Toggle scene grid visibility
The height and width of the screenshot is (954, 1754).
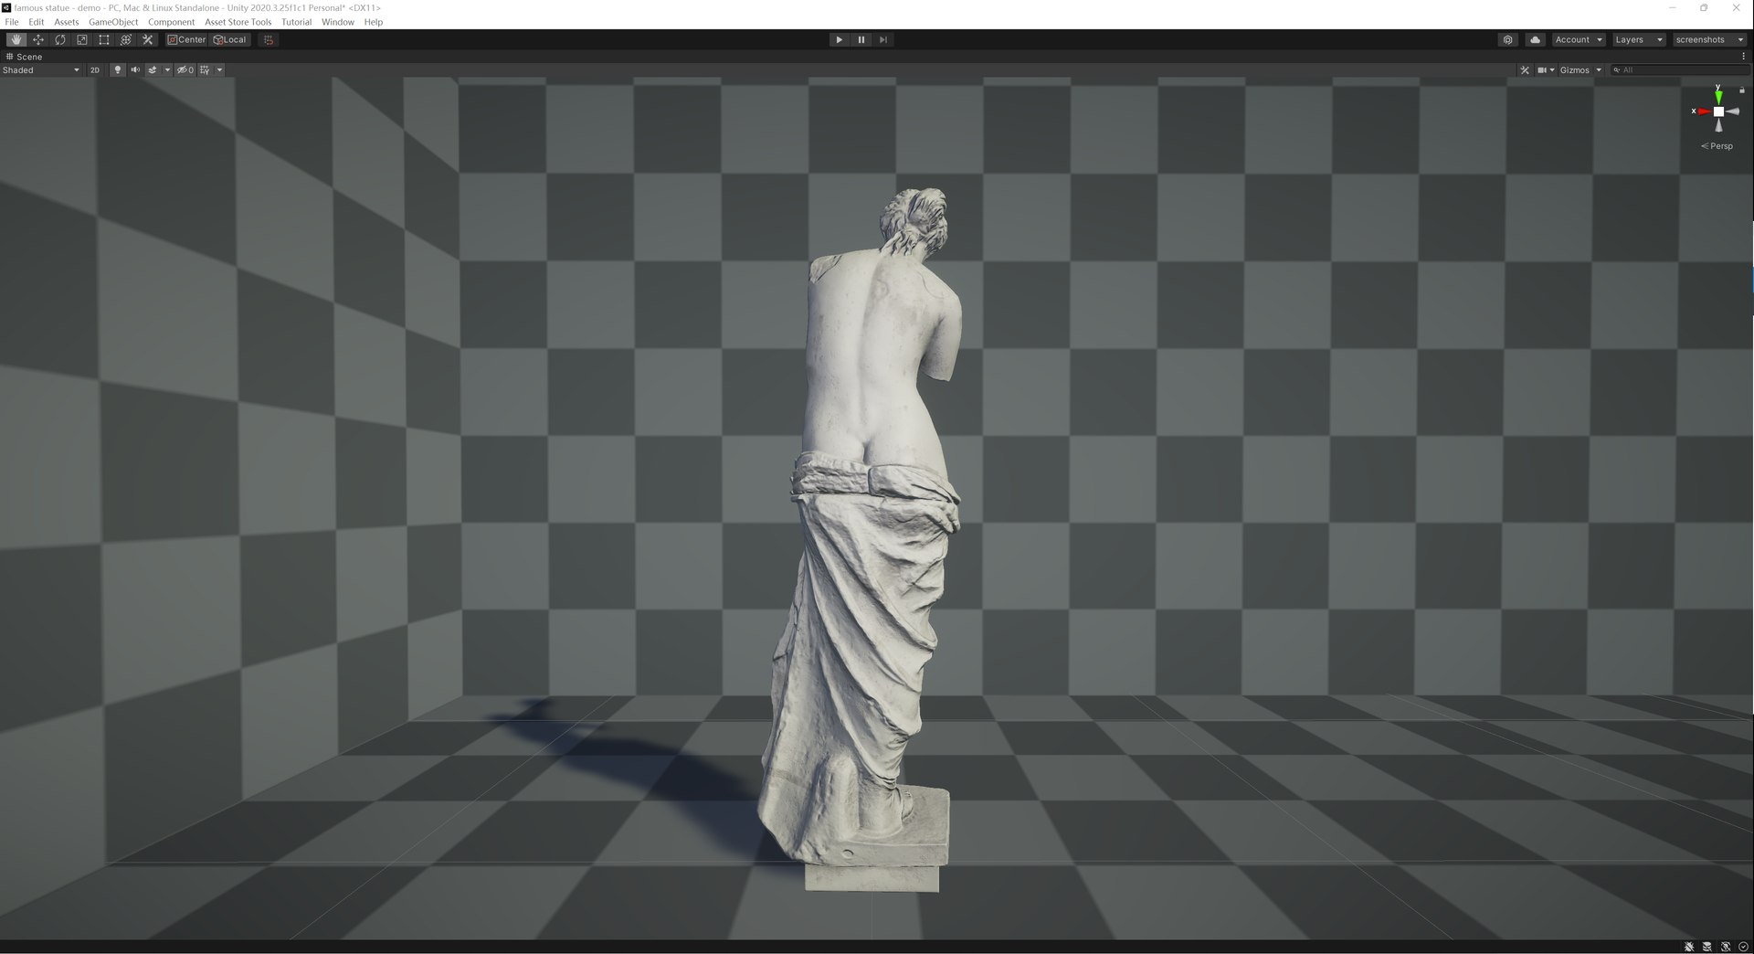(x=205, y=70)
